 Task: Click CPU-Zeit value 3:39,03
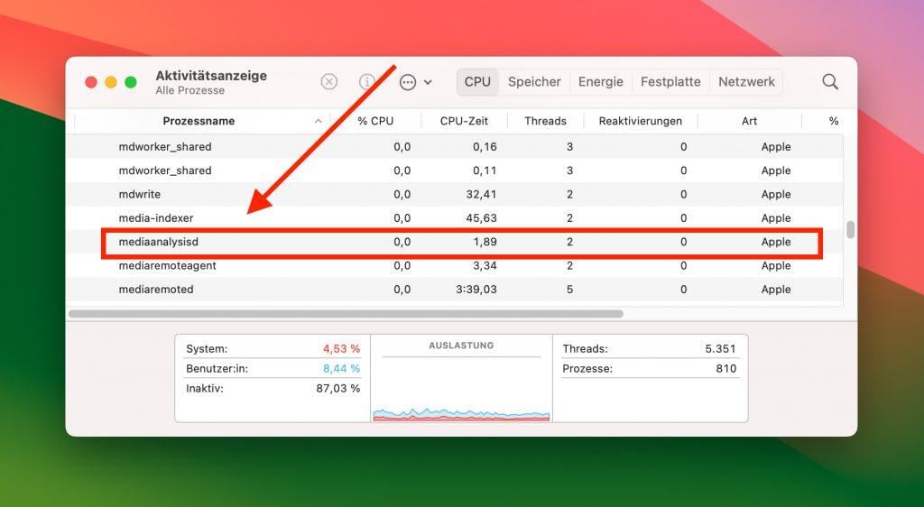coord(476,289)
